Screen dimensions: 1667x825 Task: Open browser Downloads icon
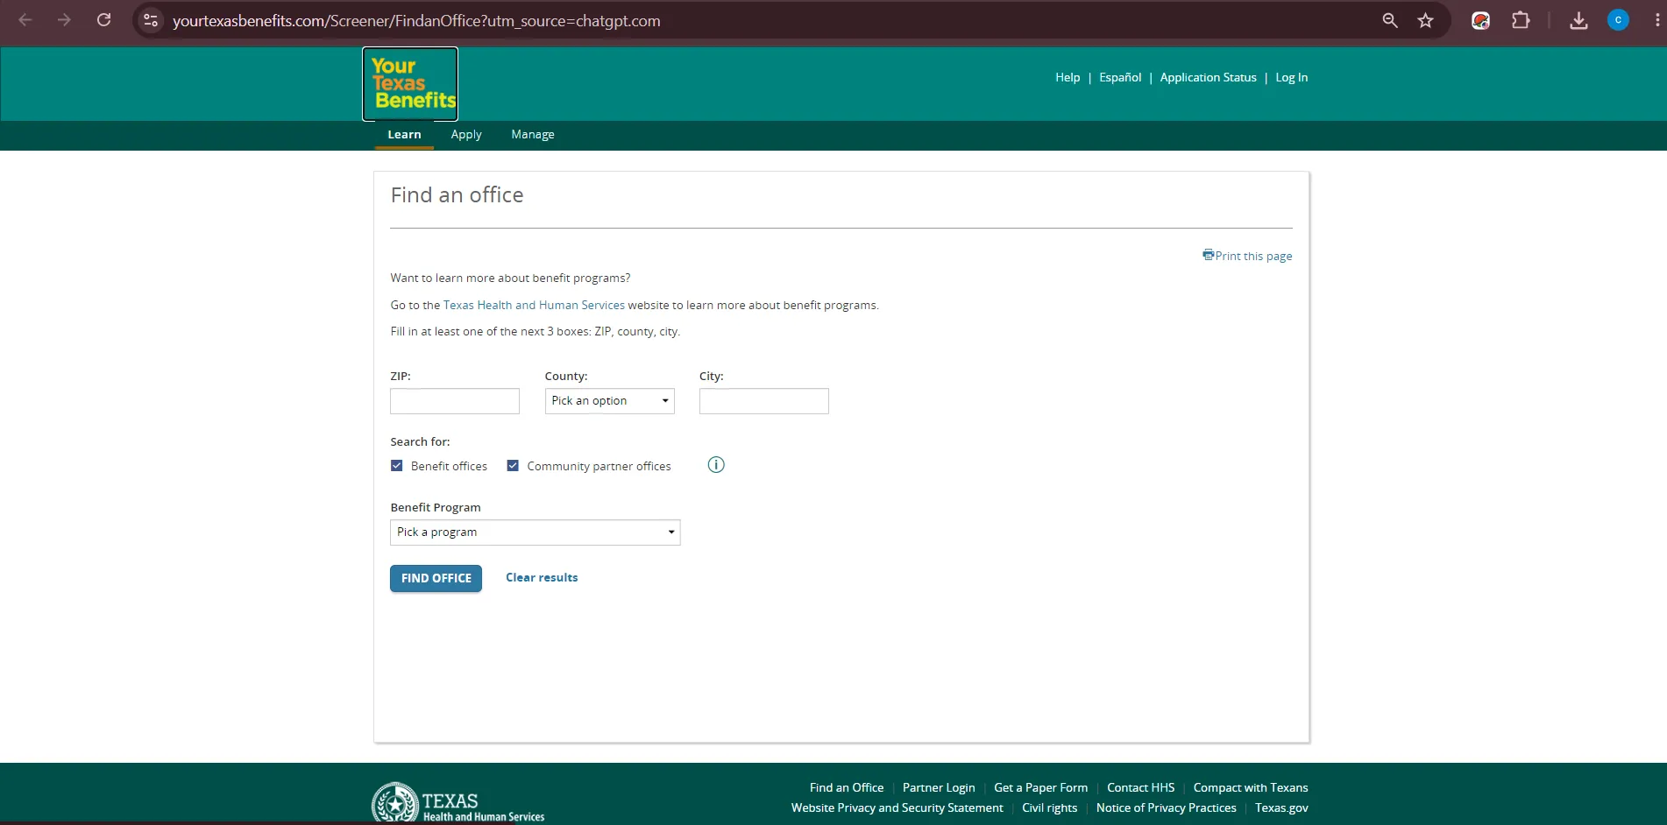click(1578, 20)
